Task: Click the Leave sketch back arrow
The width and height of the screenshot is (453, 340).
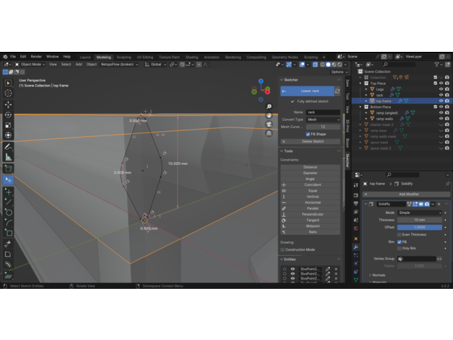Action: pos(284,91)
